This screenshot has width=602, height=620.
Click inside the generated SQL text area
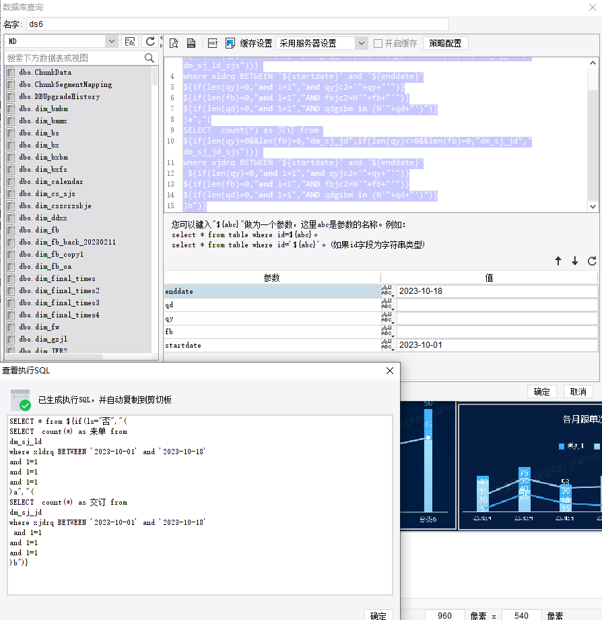tap(200, 505)
